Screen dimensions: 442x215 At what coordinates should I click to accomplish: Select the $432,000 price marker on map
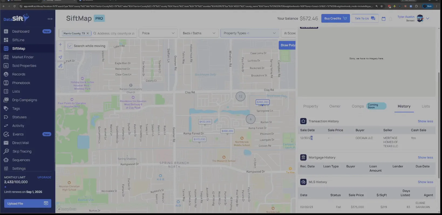tap(205, 122)
